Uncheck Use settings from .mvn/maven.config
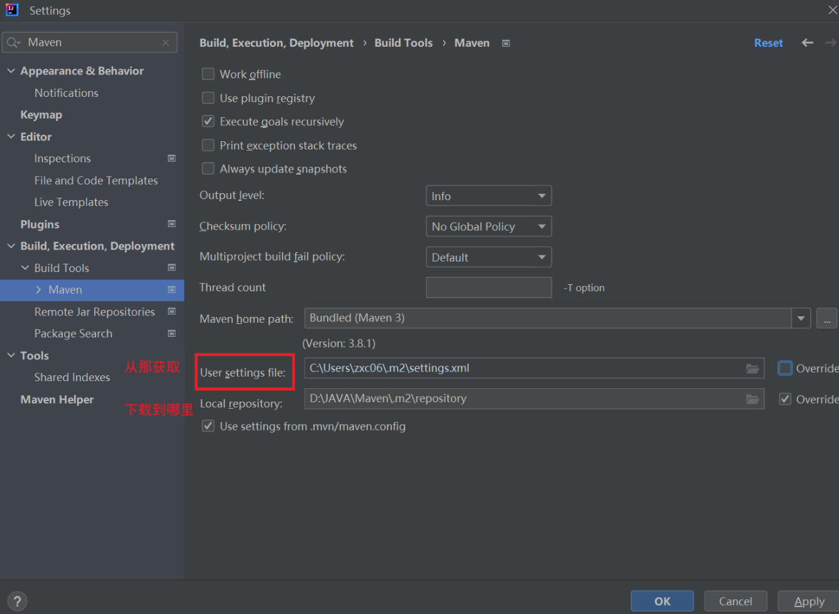 click(x=208, y=426)
